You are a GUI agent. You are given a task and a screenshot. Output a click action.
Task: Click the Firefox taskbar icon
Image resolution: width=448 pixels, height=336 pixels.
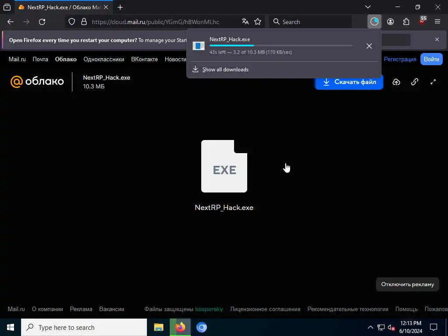pos(180,327)
